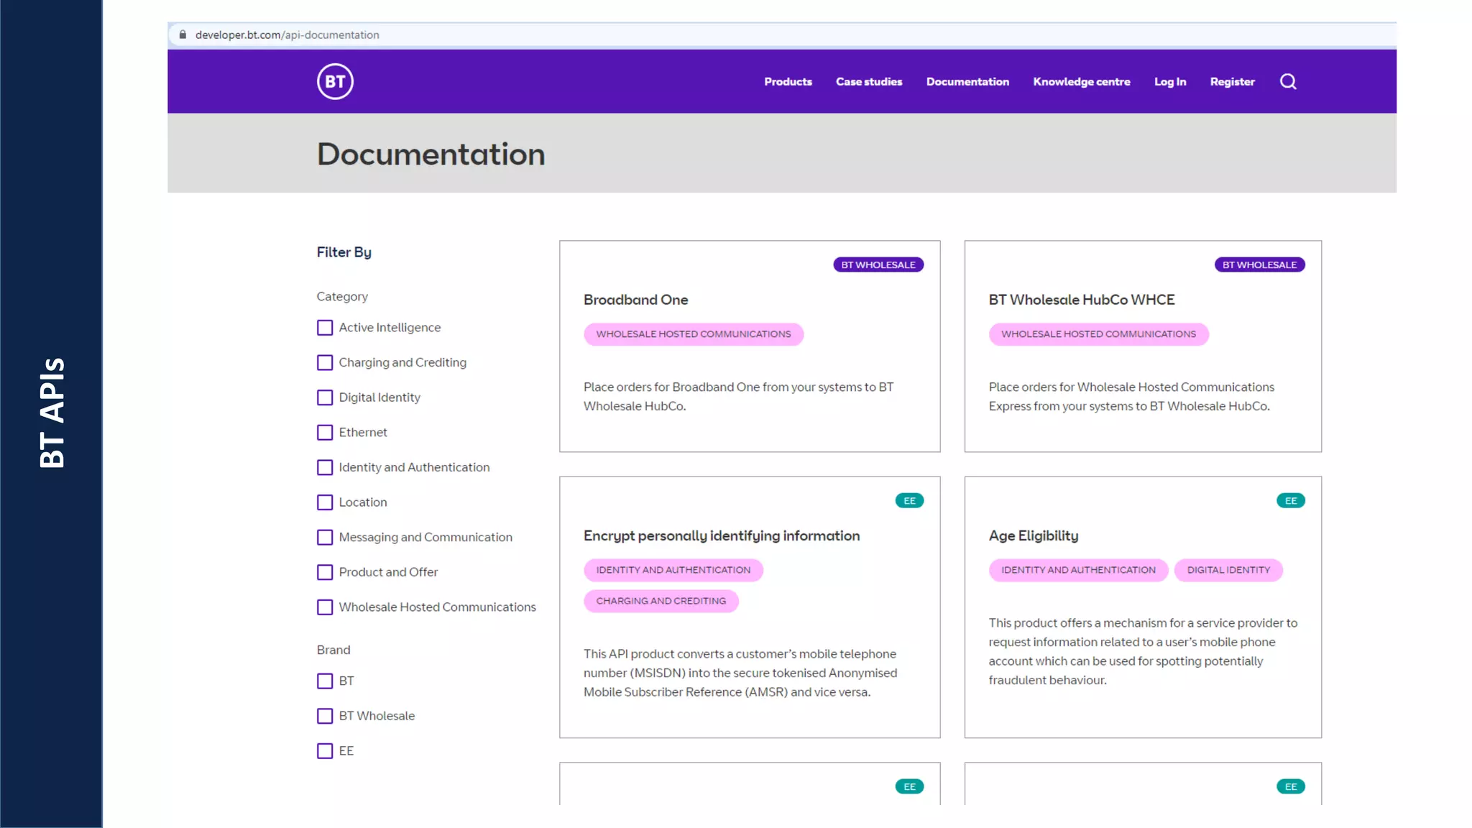
Task: Click the EE badge on the Encrypt information card
Action: [x=909, y=500]
